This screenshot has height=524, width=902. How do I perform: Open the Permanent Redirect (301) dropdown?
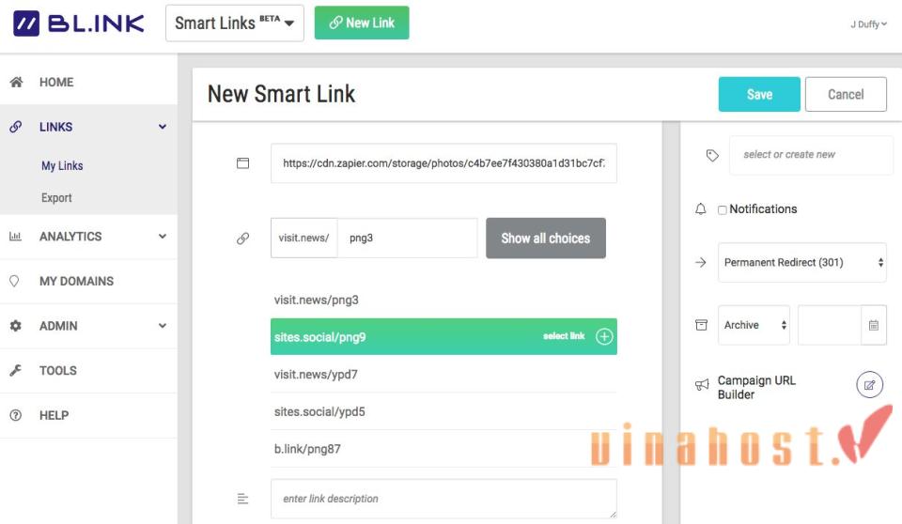pyautogui.click(x=801, y=263)
